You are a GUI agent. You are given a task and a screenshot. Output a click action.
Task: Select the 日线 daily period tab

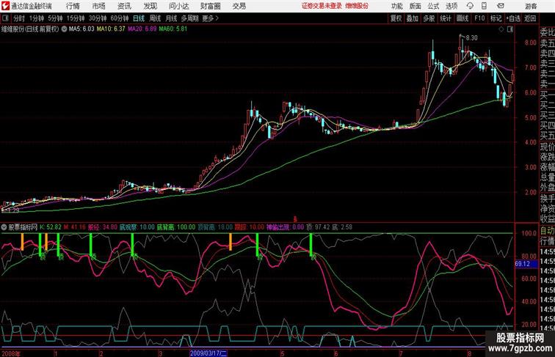[139, 18]
